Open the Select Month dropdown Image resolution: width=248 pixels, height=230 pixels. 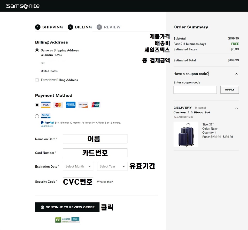coord(78,166)
